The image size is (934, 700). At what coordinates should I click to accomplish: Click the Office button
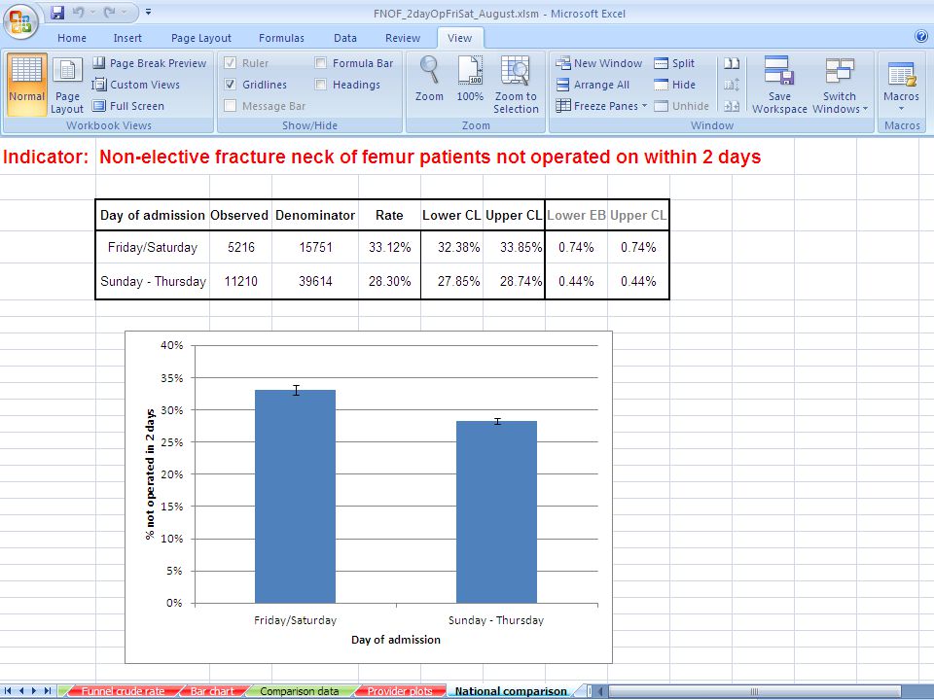click(20, 22)
